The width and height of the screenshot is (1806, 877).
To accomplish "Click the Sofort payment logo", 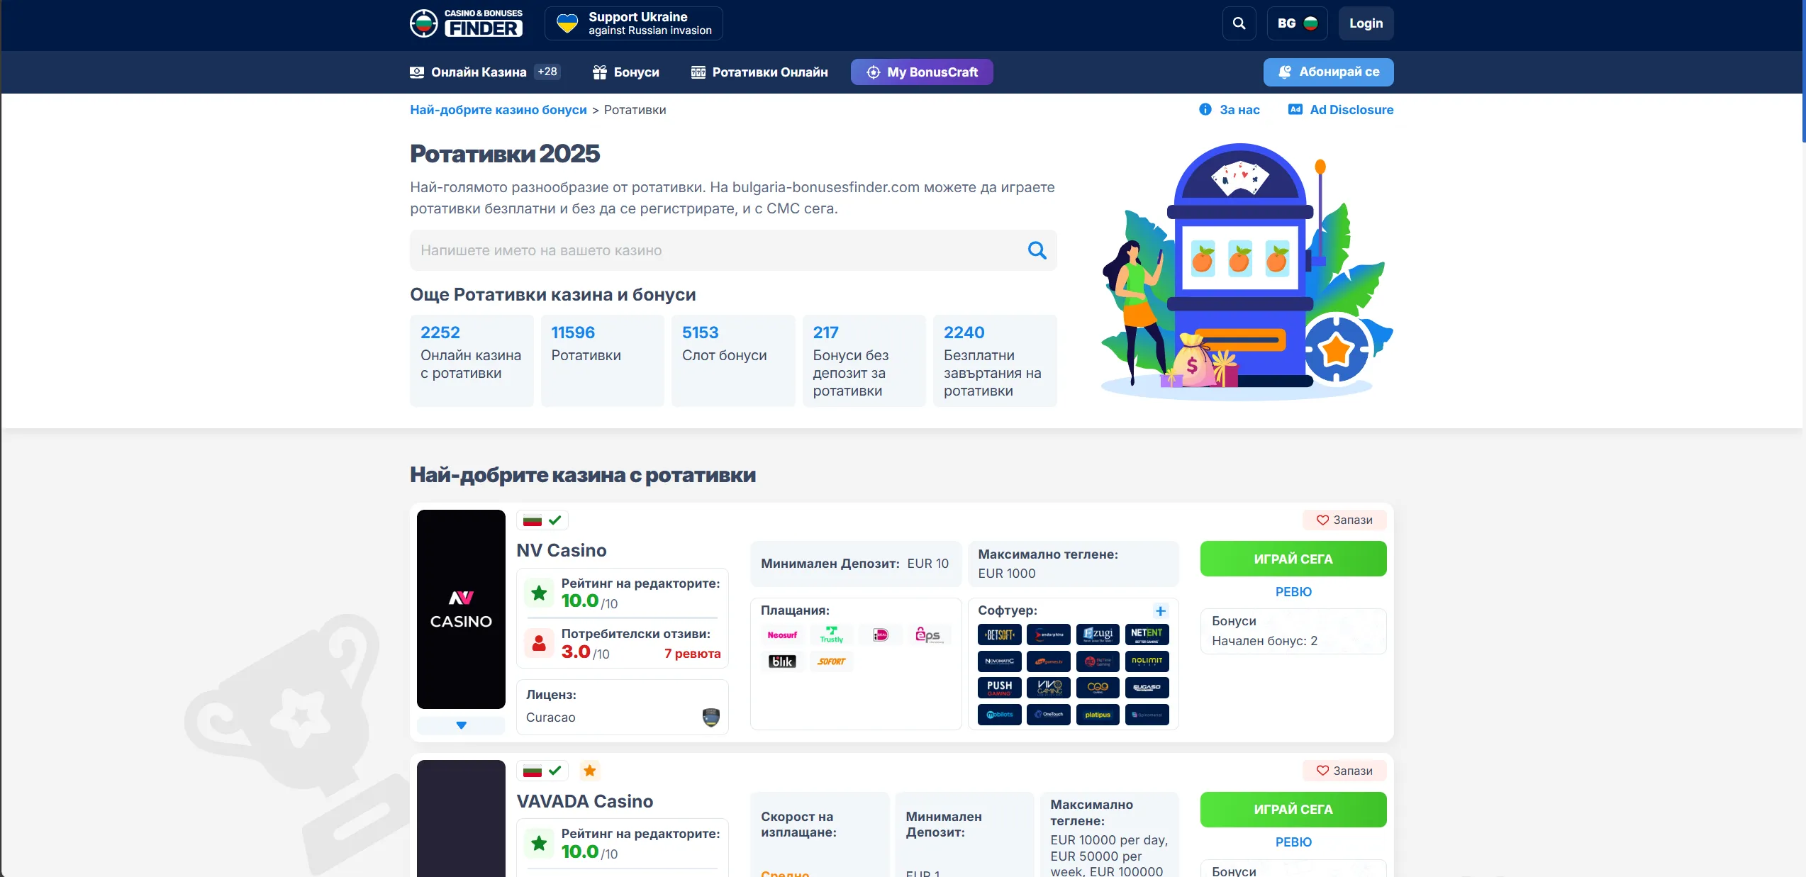I will click(x=831, y=662).
